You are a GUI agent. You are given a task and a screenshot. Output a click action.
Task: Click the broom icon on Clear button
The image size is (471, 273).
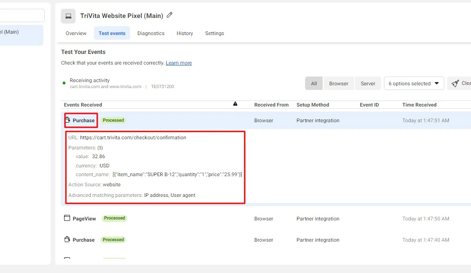coord(455,83)
